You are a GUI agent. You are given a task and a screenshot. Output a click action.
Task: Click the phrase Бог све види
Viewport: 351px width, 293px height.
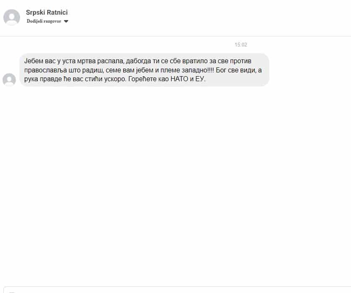236,70
